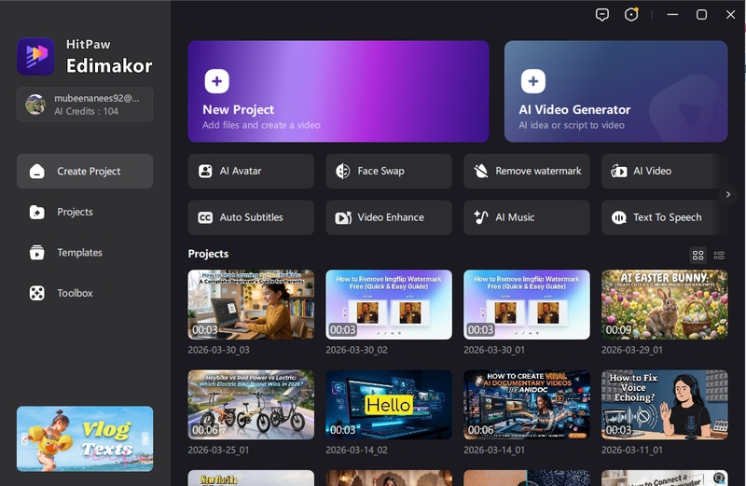Open the Vlog Texts promo banner

[85, 438]
